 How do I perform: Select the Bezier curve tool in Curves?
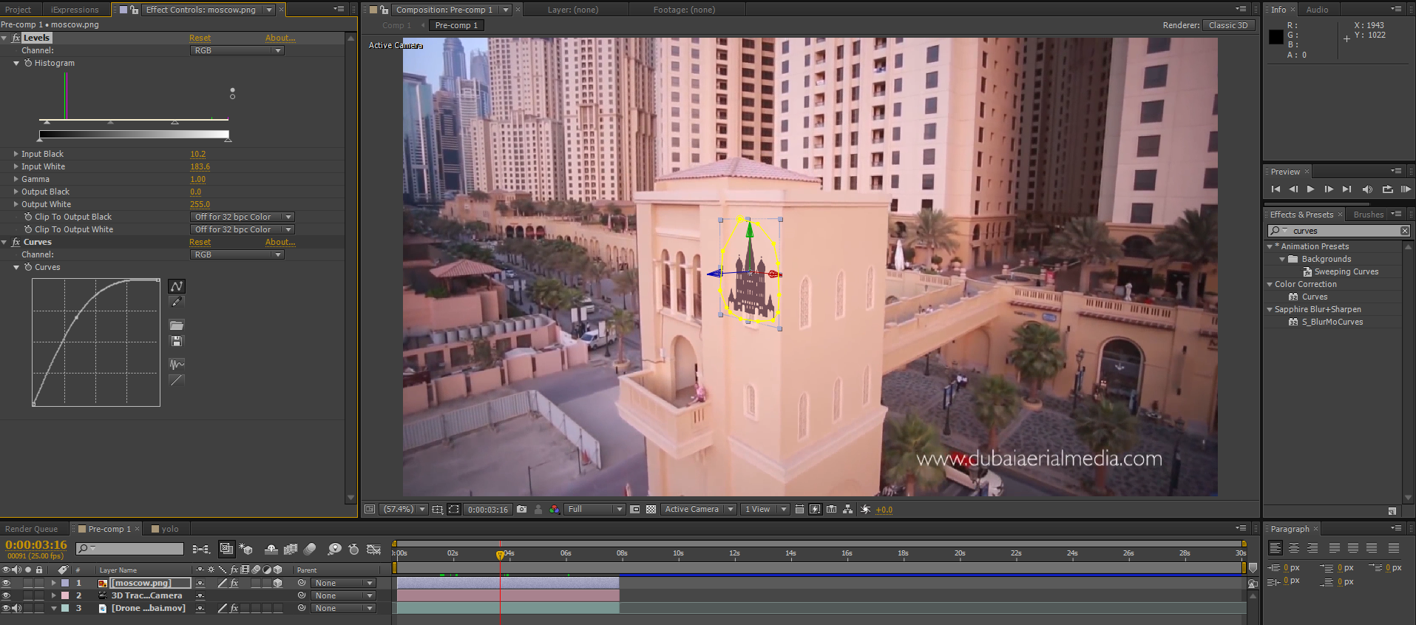tap(176, 286)
